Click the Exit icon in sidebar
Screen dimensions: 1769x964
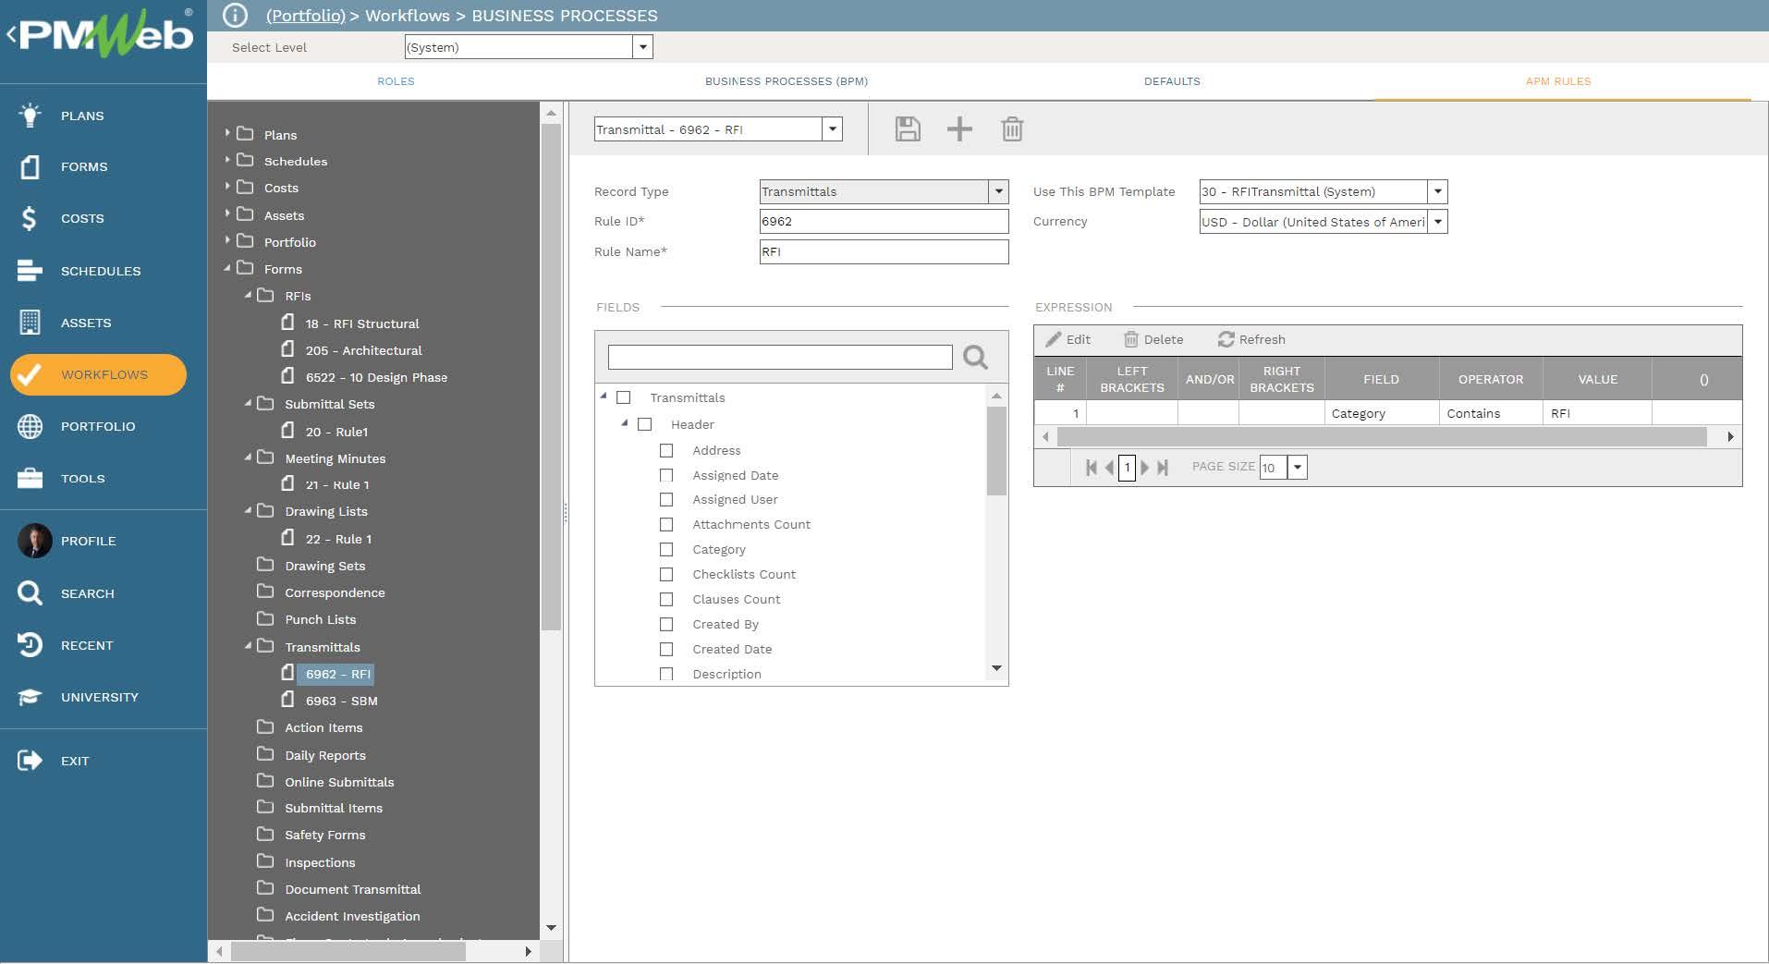click(30, 761)
